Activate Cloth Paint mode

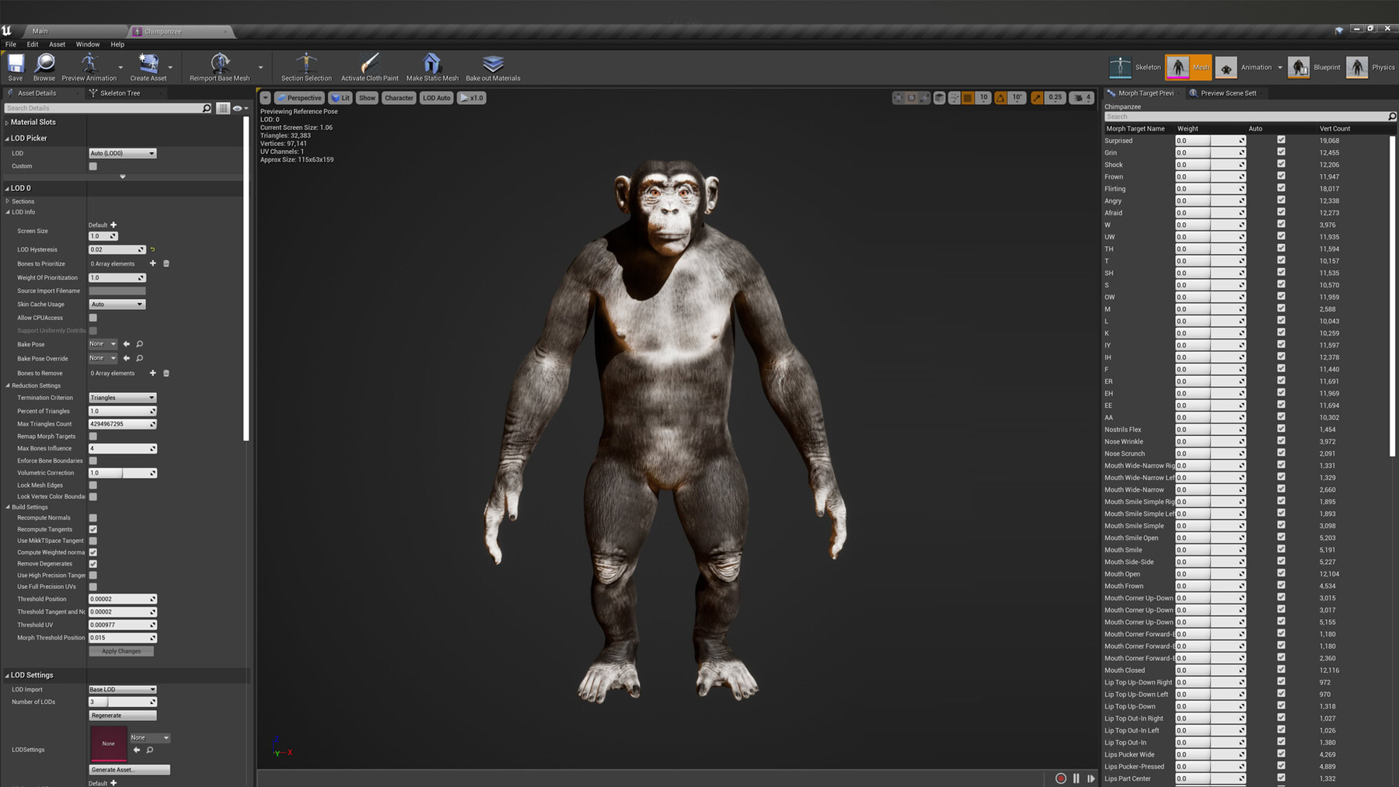coord(368,67)
